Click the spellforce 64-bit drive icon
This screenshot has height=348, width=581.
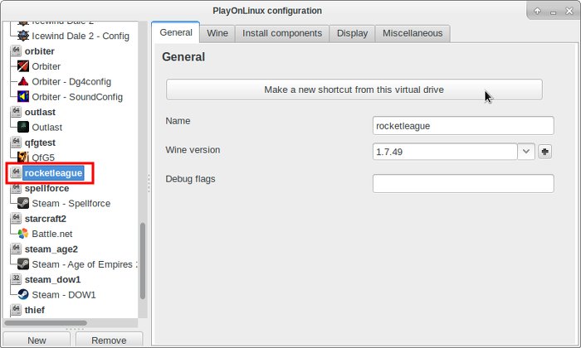point(16,188)
